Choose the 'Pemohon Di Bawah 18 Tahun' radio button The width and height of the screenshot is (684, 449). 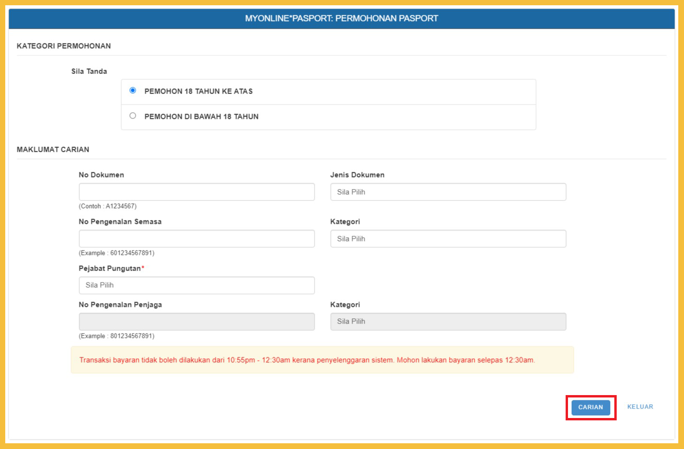click(133, 116)
